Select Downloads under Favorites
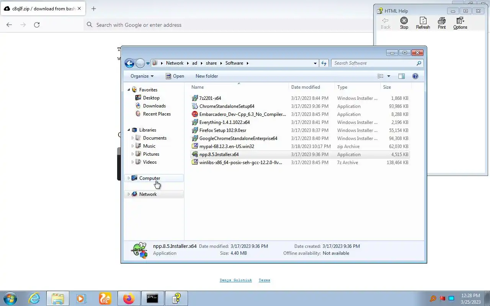Screen dimensions: 490x306 coord(154,106)
